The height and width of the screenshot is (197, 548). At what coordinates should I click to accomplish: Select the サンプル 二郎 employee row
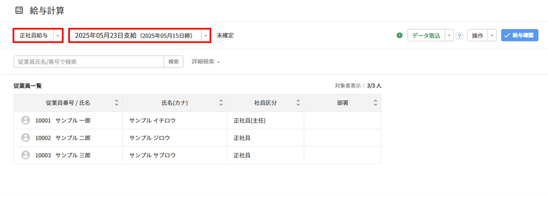point(197,138)
